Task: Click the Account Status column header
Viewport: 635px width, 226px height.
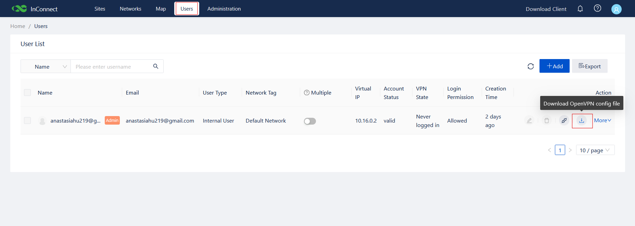Action: pos(394,93)
